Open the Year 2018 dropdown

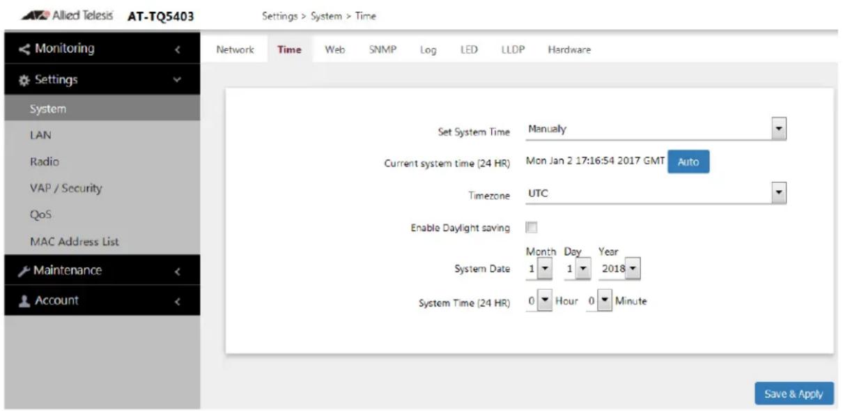pos(619,270)
